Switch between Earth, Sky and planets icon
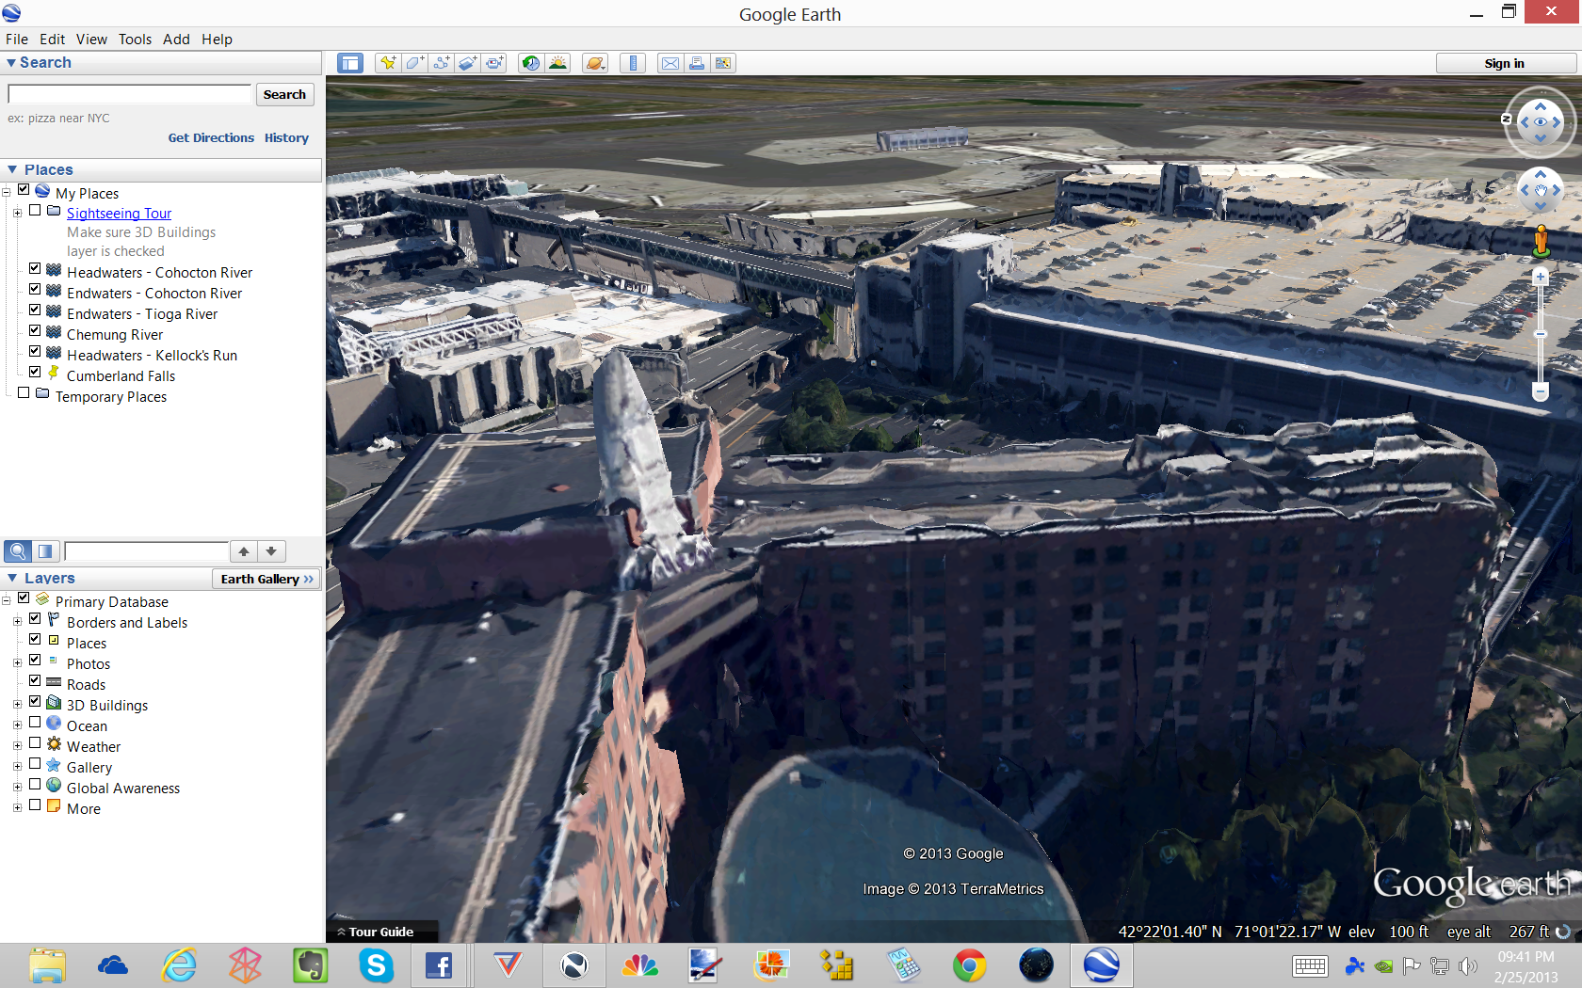Viewport: 1582px width, 988px height. (595, 63)
